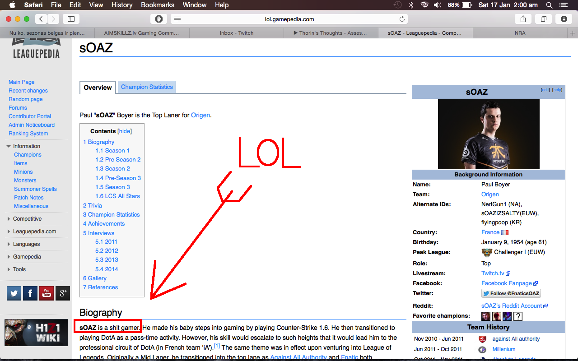Switch to the NRA browser tab

click(x=520, y=33)
